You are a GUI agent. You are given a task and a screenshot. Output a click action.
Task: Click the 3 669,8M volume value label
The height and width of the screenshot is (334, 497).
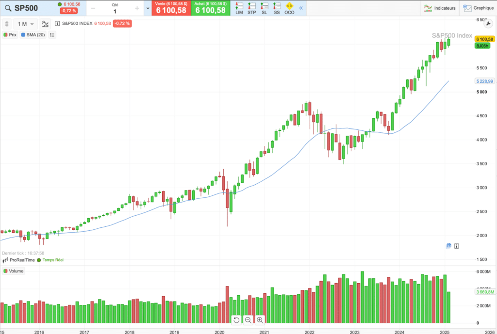[485, 292]
